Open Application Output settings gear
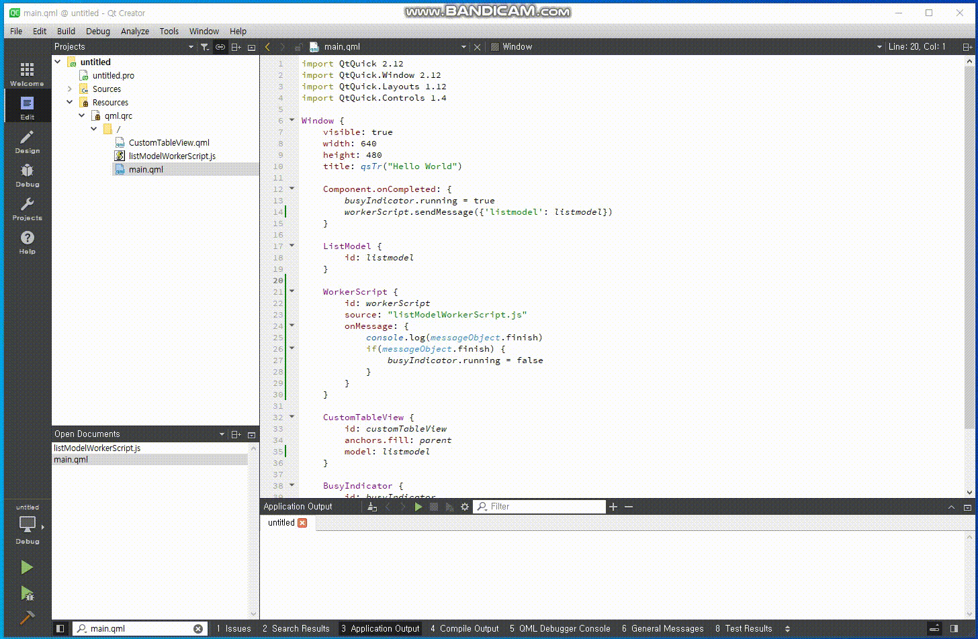 click(464, 507)
